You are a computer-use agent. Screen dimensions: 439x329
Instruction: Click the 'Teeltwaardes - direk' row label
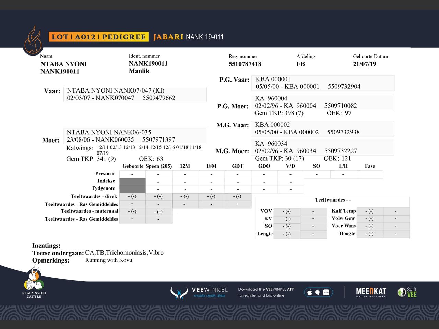[x=94, y=197]
